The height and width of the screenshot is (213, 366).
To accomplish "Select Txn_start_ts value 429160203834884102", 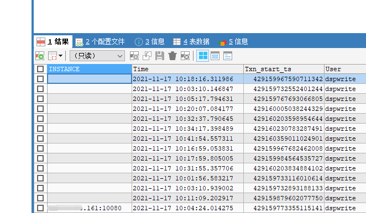I will point(284,168).
